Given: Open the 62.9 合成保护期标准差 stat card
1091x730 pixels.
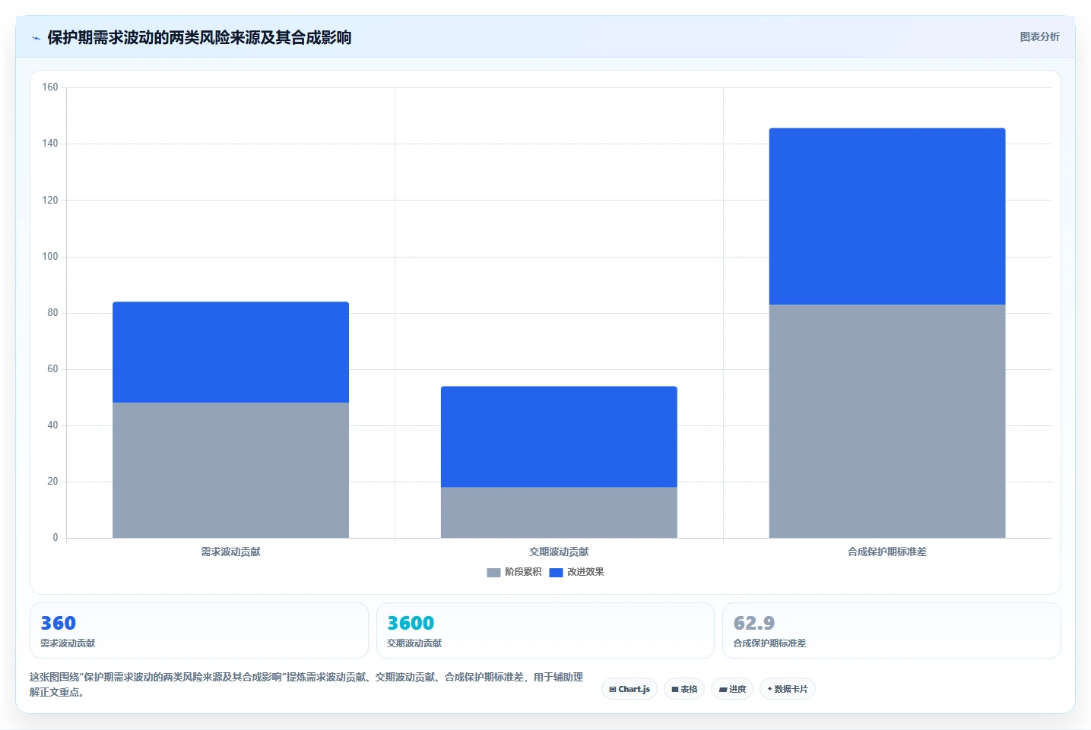Looking at the screenshot, I should 892,630.
